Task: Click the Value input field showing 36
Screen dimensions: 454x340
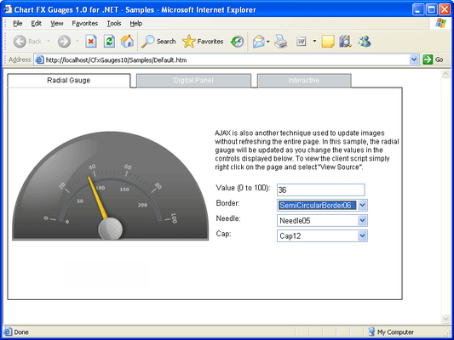Action: point(321,190)
